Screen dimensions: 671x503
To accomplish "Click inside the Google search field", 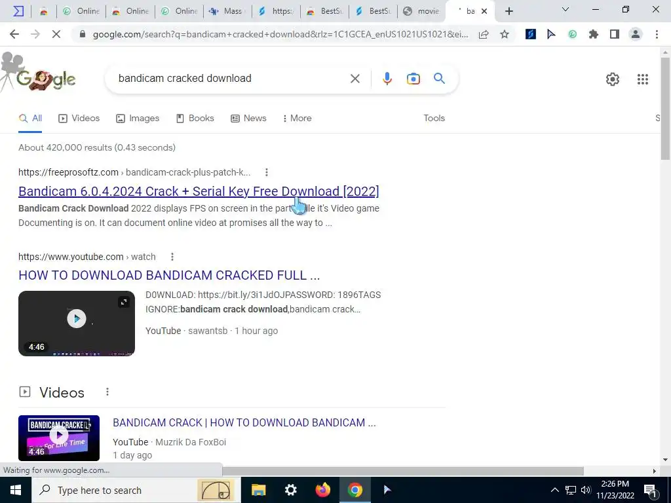I will click(x=231, y=79).
